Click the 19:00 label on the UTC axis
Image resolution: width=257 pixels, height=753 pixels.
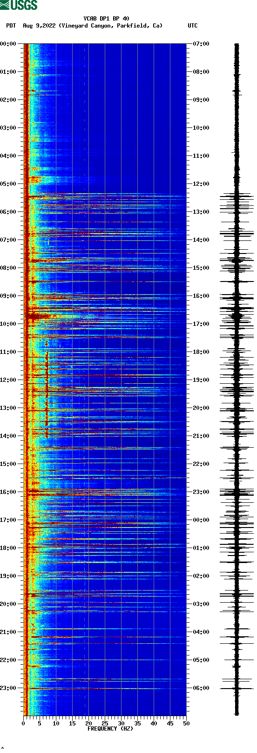[x=201, y=380]
